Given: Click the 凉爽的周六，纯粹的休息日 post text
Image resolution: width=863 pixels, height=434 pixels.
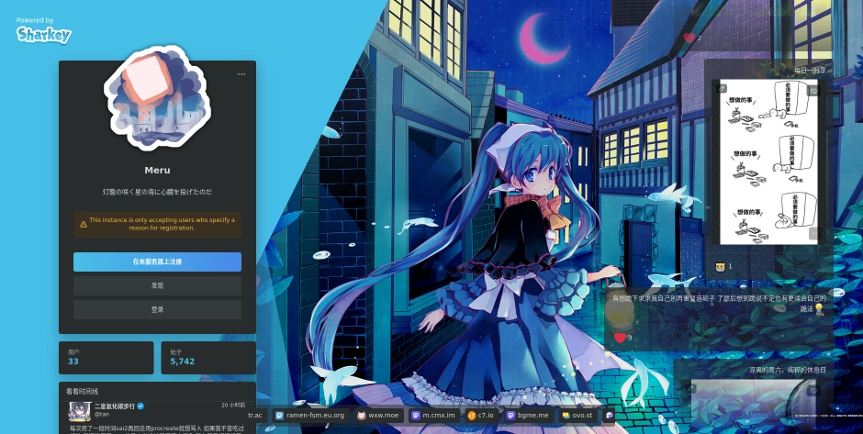Looking at the screenshot, I should coord(788,370).
